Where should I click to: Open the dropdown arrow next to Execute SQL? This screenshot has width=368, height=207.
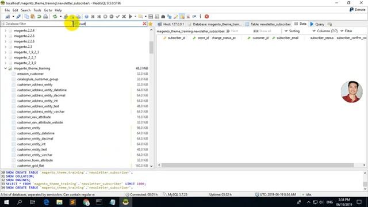[x=136, y=17]
